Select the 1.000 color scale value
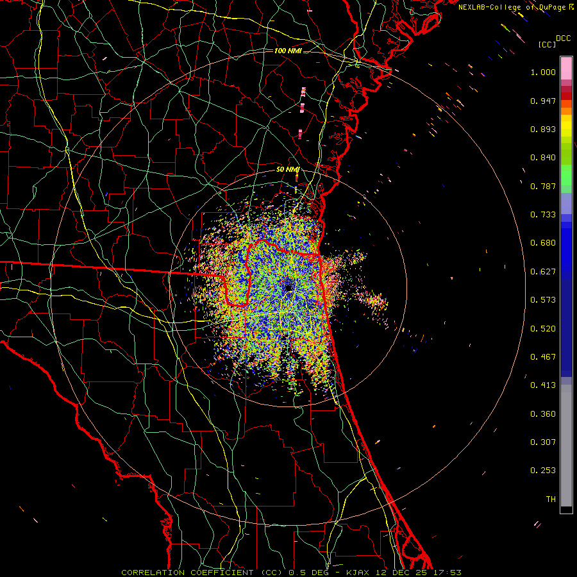The height and width of the screenshot is (577, 577). [x=543, y=72]
